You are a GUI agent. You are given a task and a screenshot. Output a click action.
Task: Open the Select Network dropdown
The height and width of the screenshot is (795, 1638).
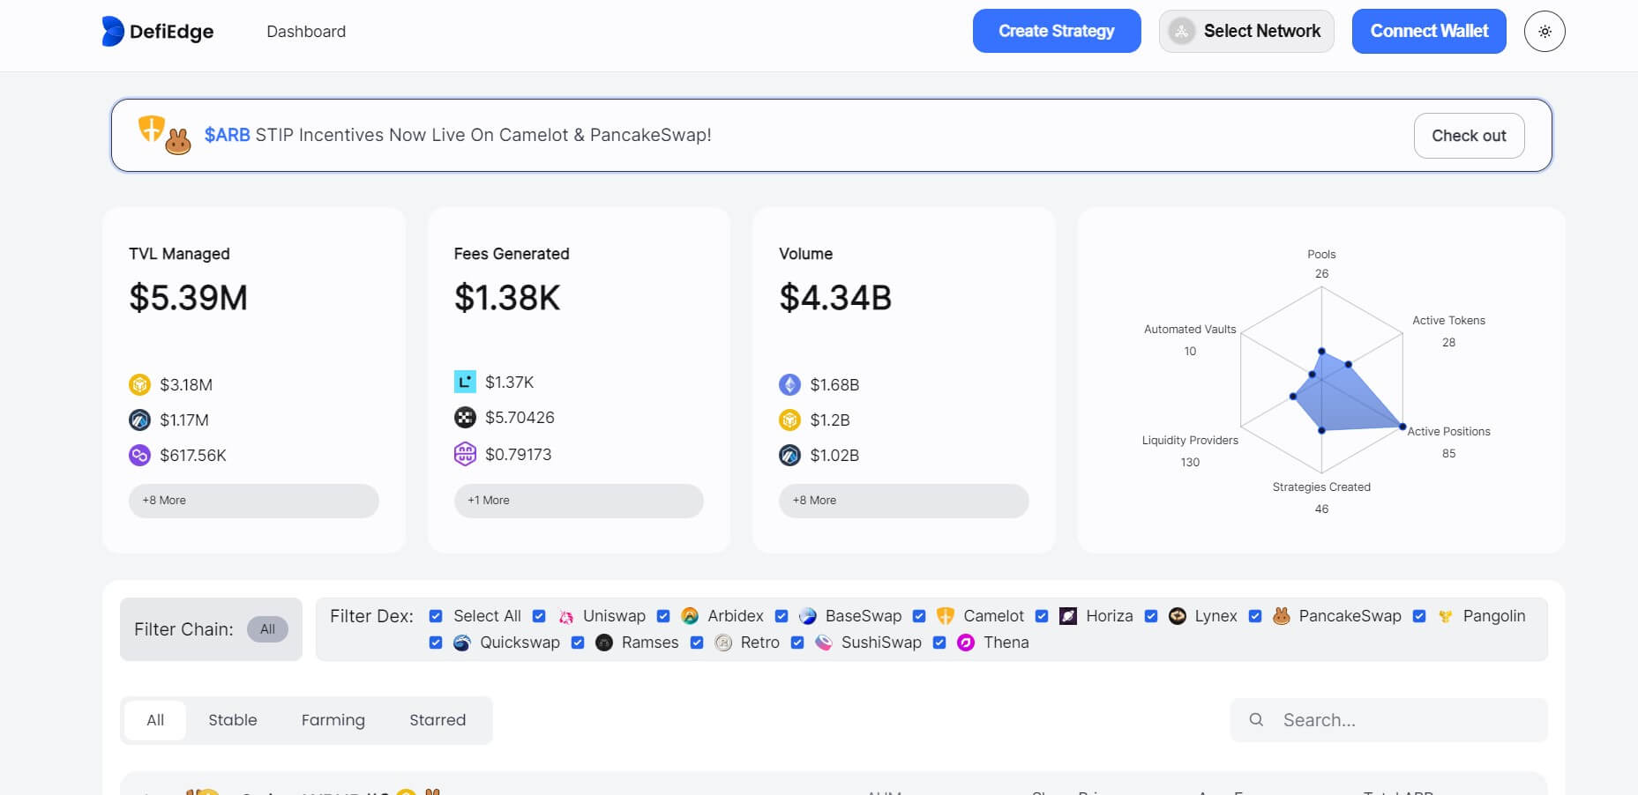(x=1246, y=32)
